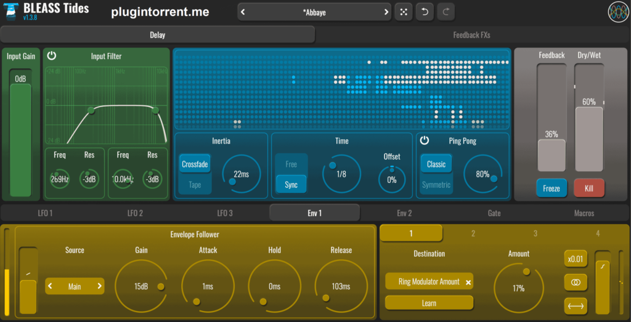
Task: Click the envelope Gain 15dB knob
Action: 141,286
